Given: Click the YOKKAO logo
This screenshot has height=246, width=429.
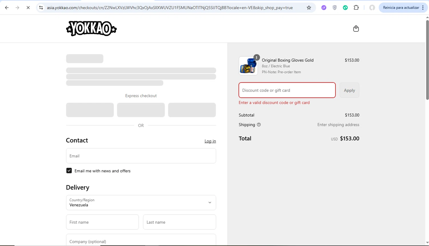Looking at the screenshot, I should point(91,29).
